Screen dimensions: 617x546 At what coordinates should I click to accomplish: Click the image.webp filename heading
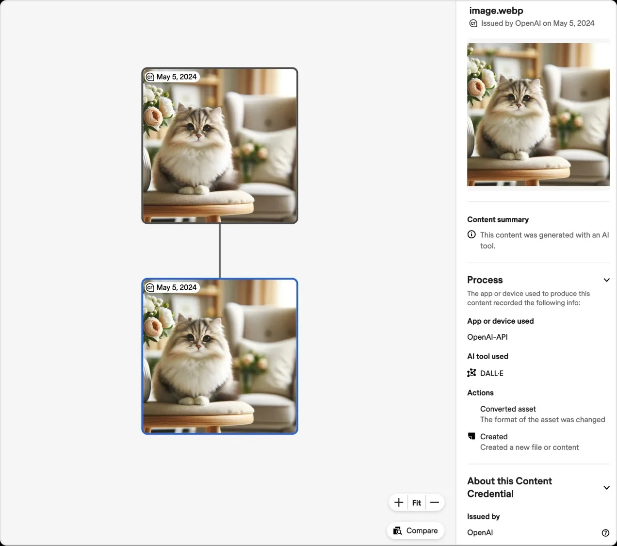(x=496, y=10)
